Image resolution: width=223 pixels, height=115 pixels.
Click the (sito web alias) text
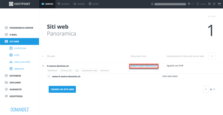click(170, 76)
